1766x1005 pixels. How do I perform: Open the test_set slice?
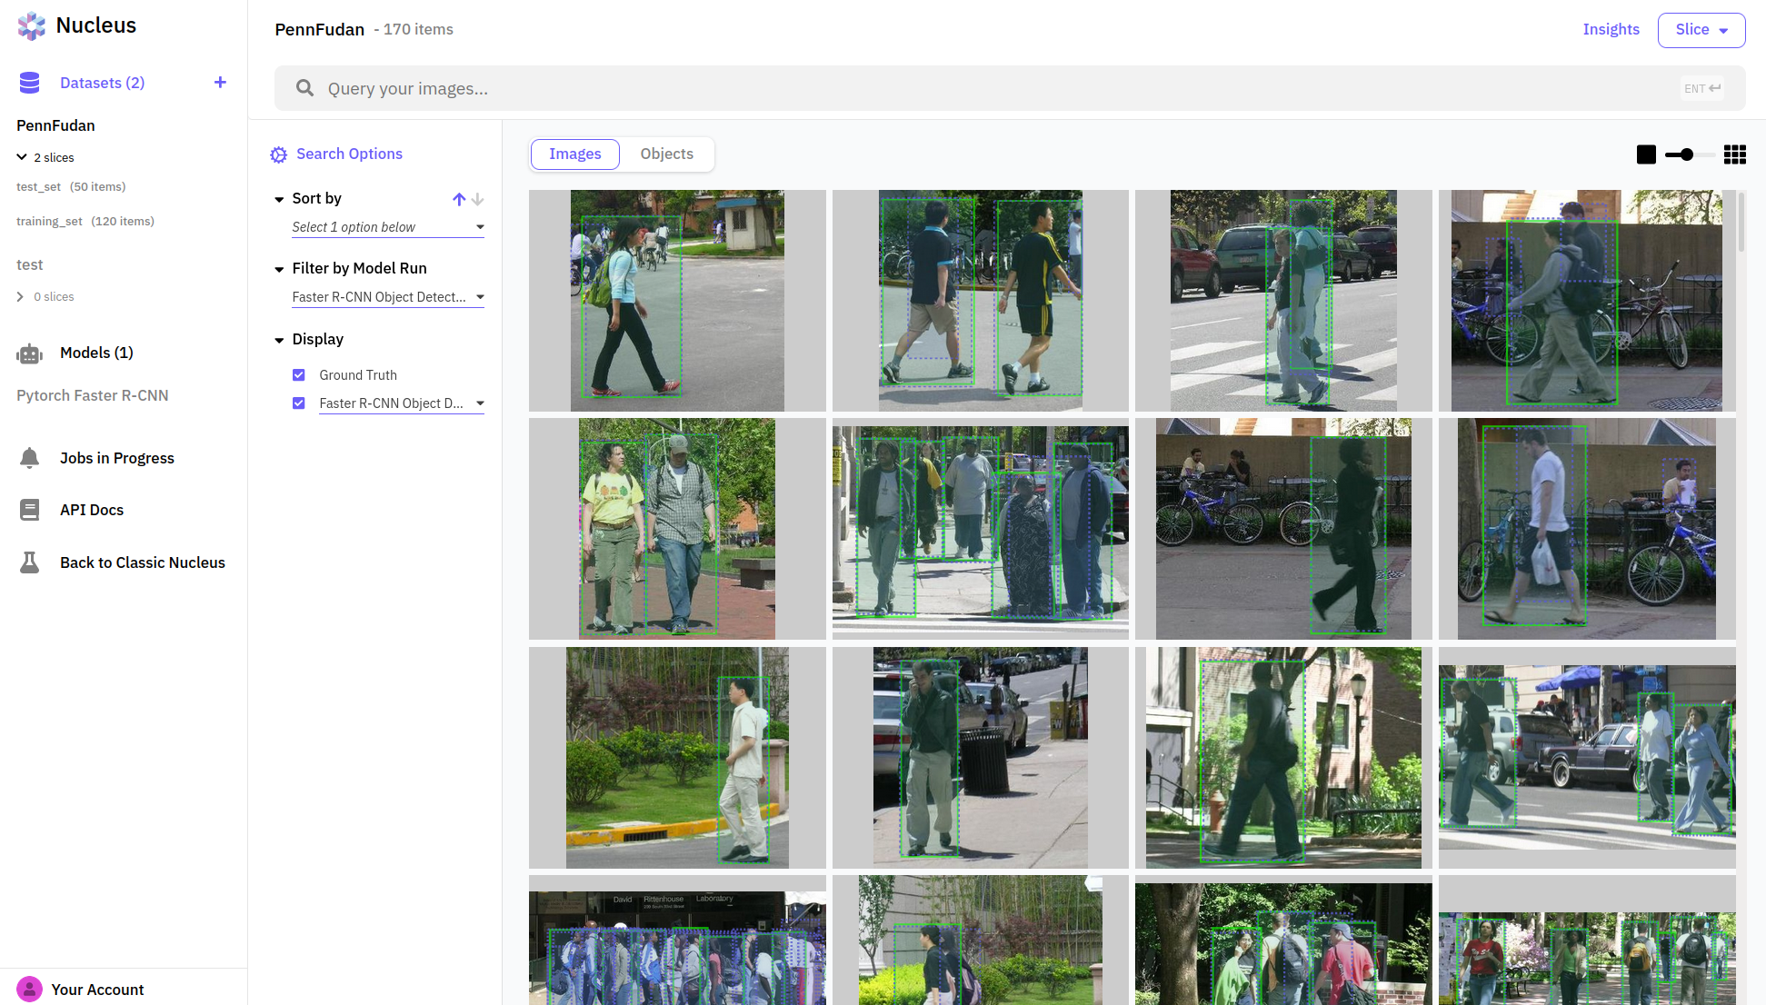pos(71,186)
